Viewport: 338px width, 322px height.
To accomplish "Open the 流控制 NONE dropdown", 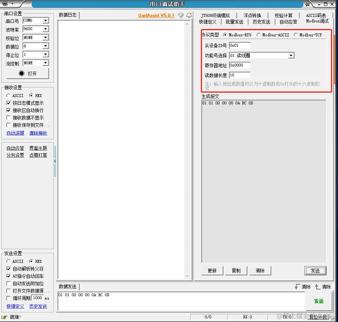I will click(45, 63).
